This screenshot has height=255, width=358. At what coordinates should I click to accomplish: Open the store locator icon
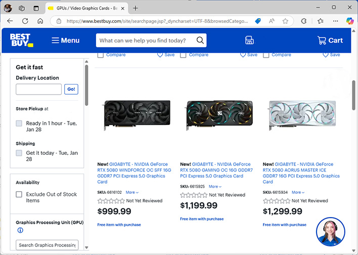[249, 40]
